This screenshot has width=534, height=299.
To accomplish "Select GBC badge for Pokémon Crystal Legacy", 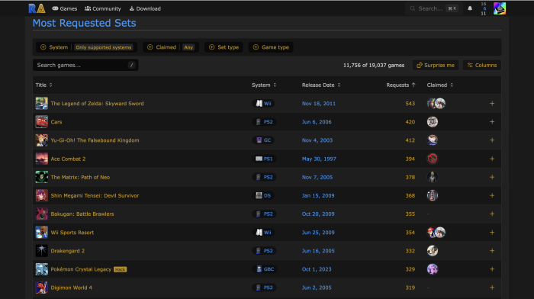I will [265, 269].
